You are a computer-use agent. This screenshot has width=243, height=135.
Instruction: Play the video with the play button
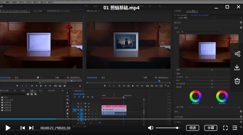pos(8,128)
